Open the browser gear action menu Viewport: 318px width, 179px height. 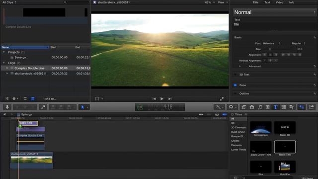[15, 99]
